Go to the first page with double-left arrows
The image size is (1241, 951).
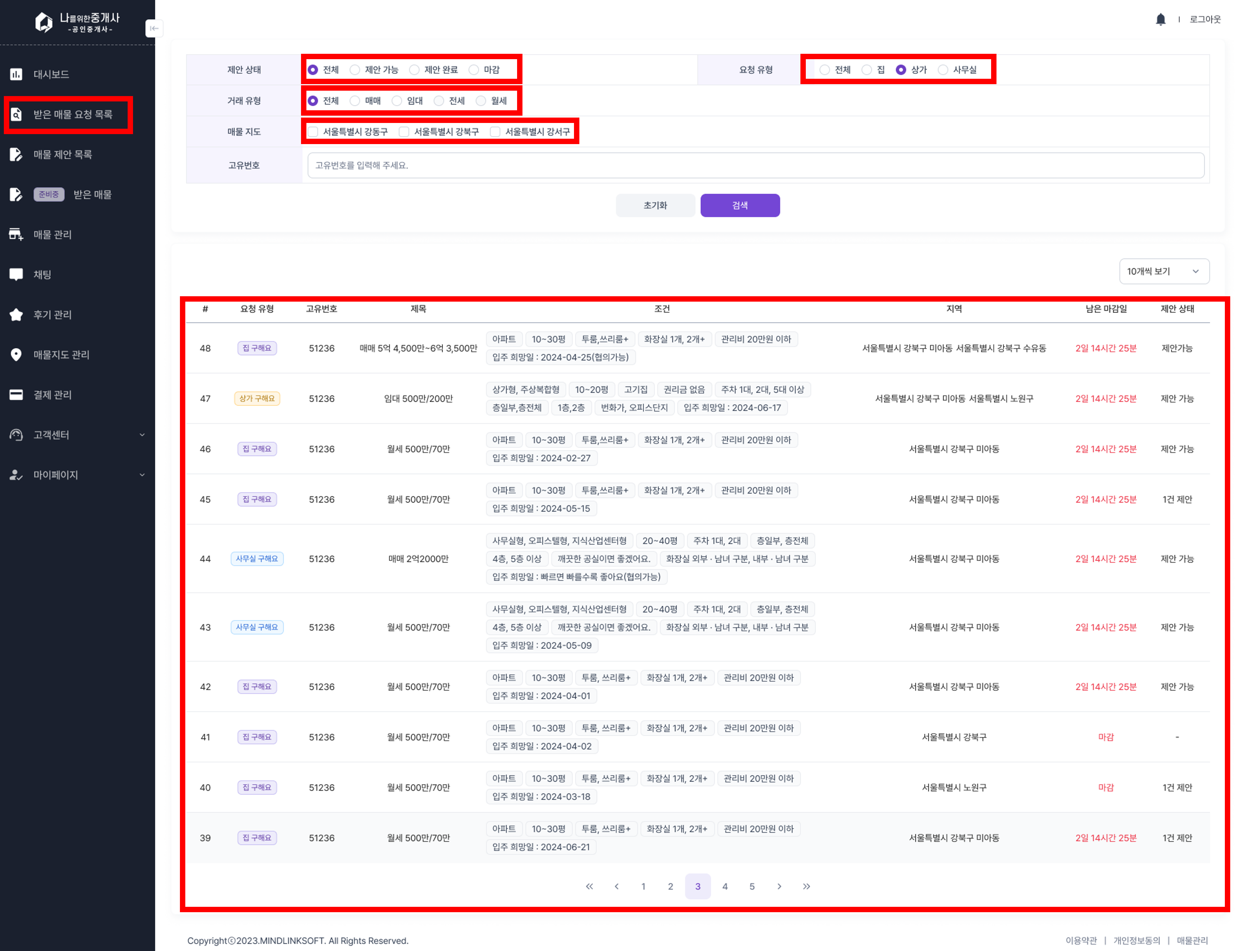tap(589, 886)
